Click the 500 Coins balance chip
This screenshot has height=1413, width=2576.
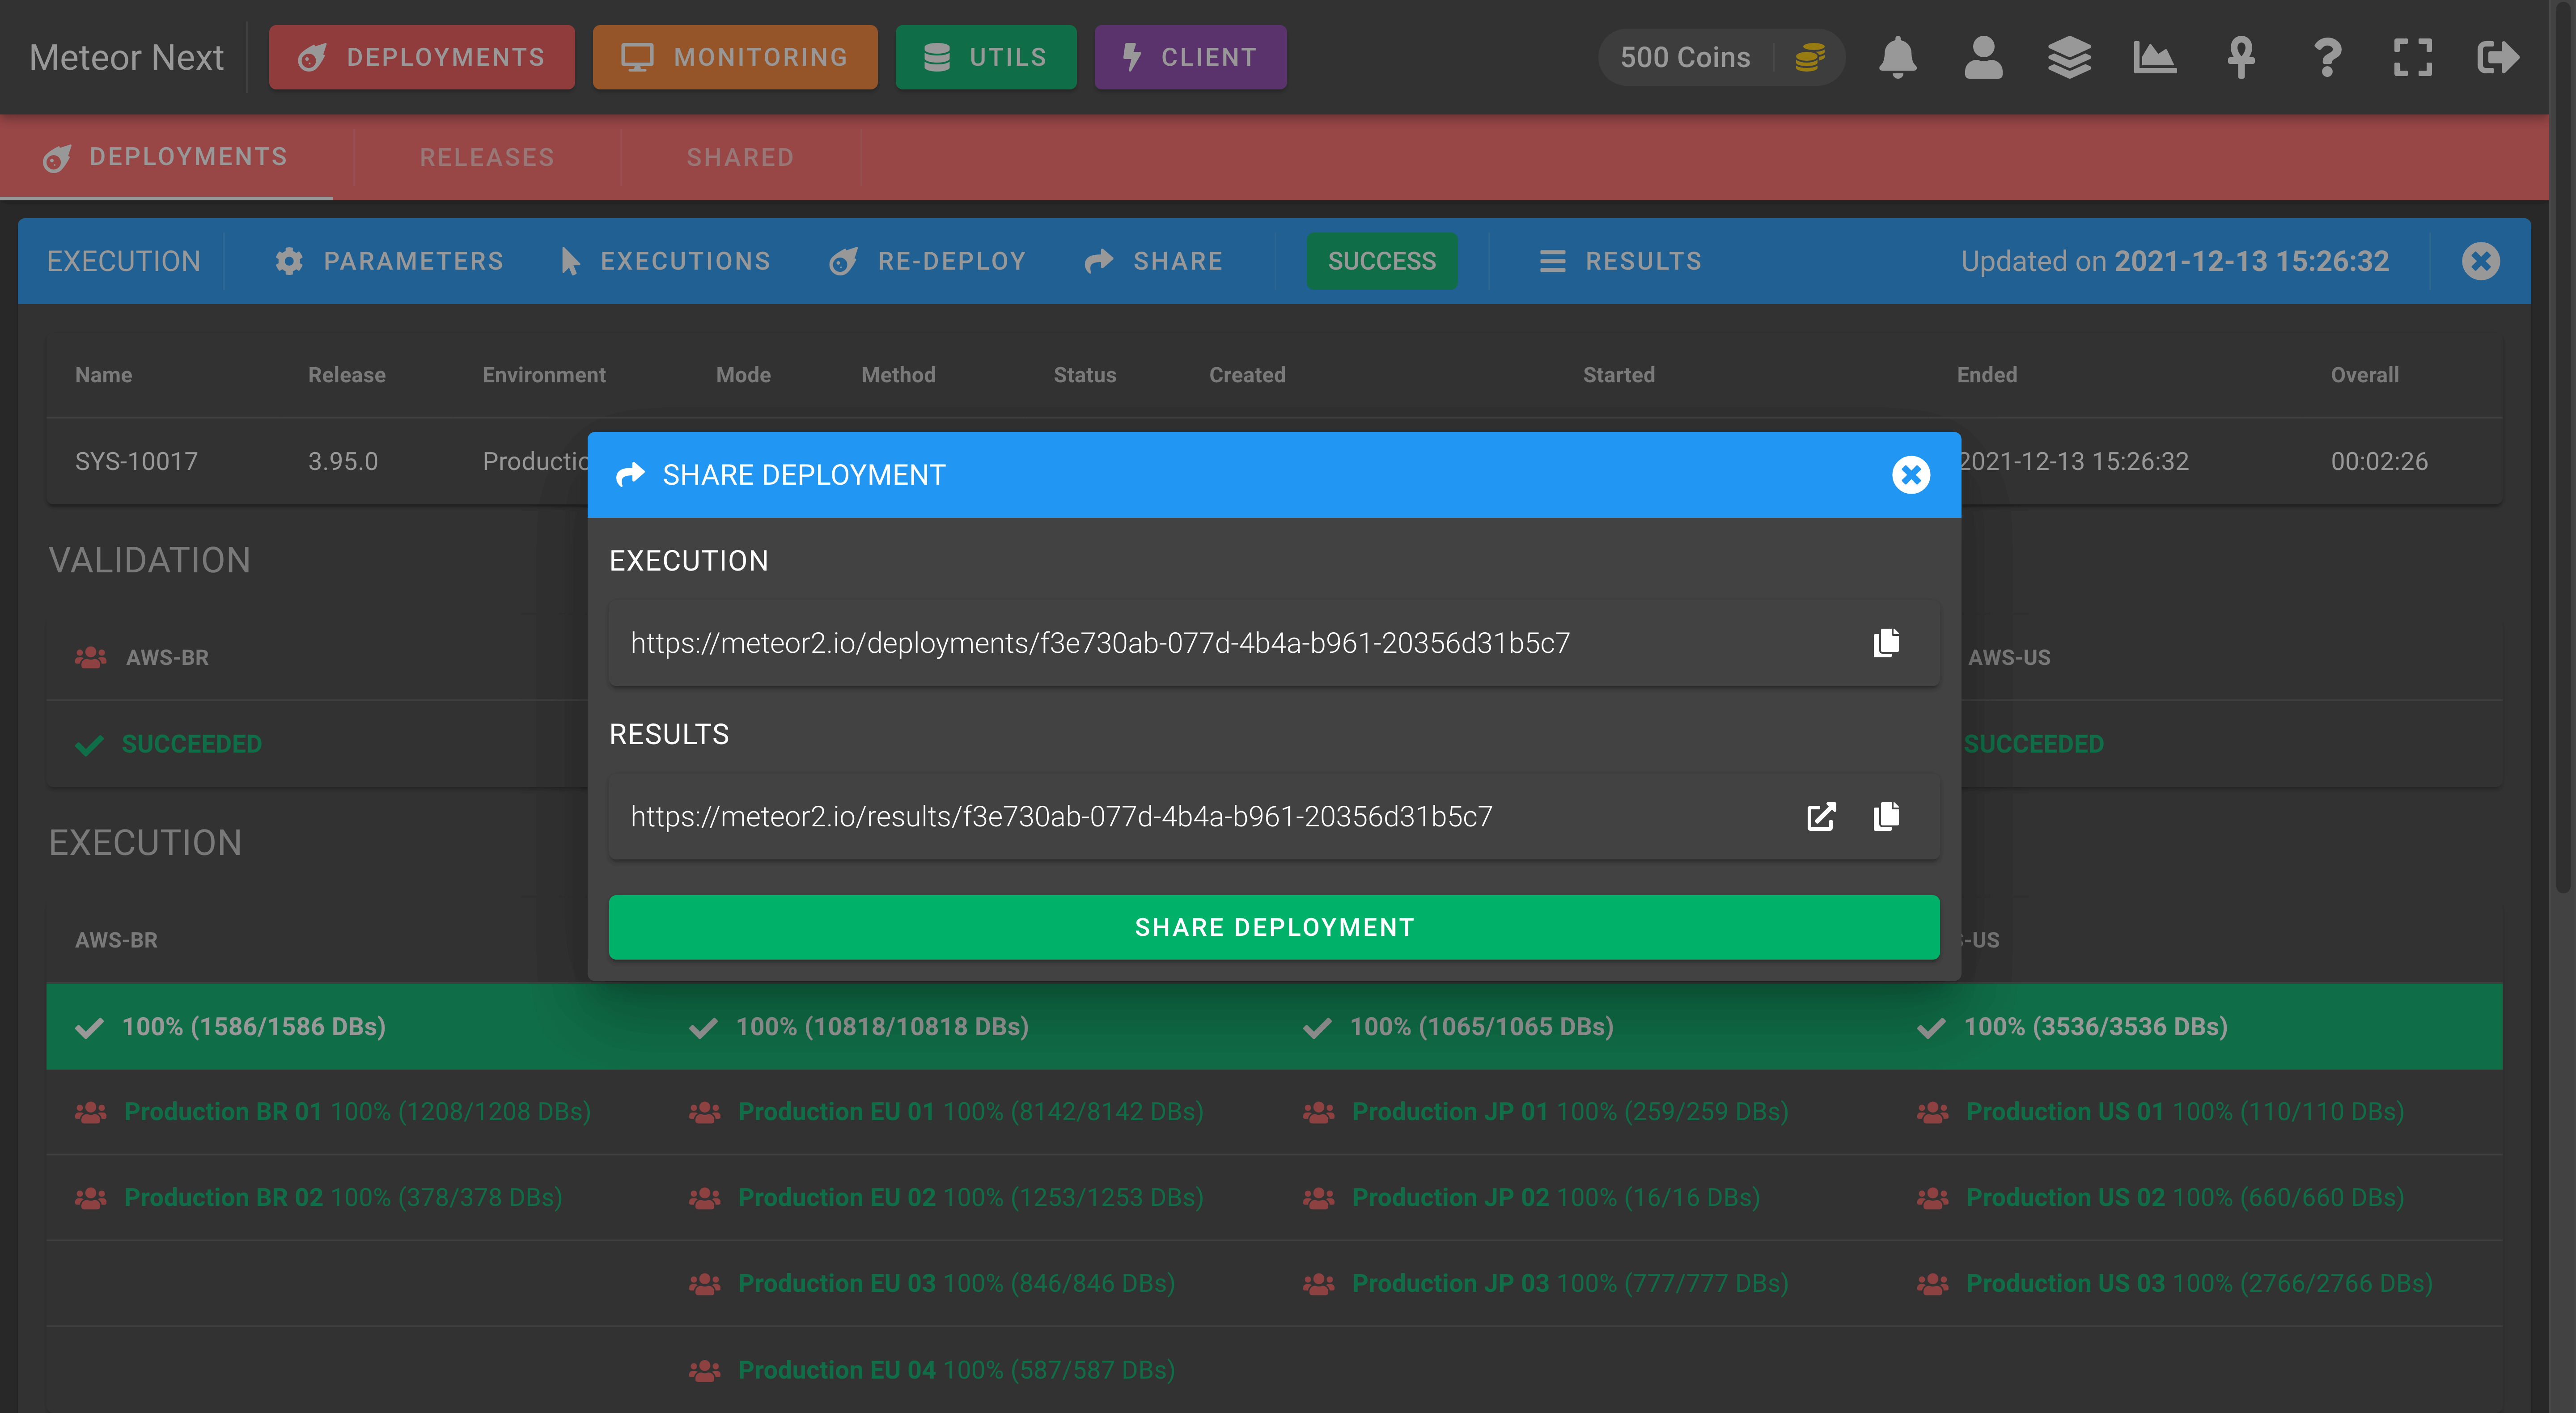[x=1722, y=57]
